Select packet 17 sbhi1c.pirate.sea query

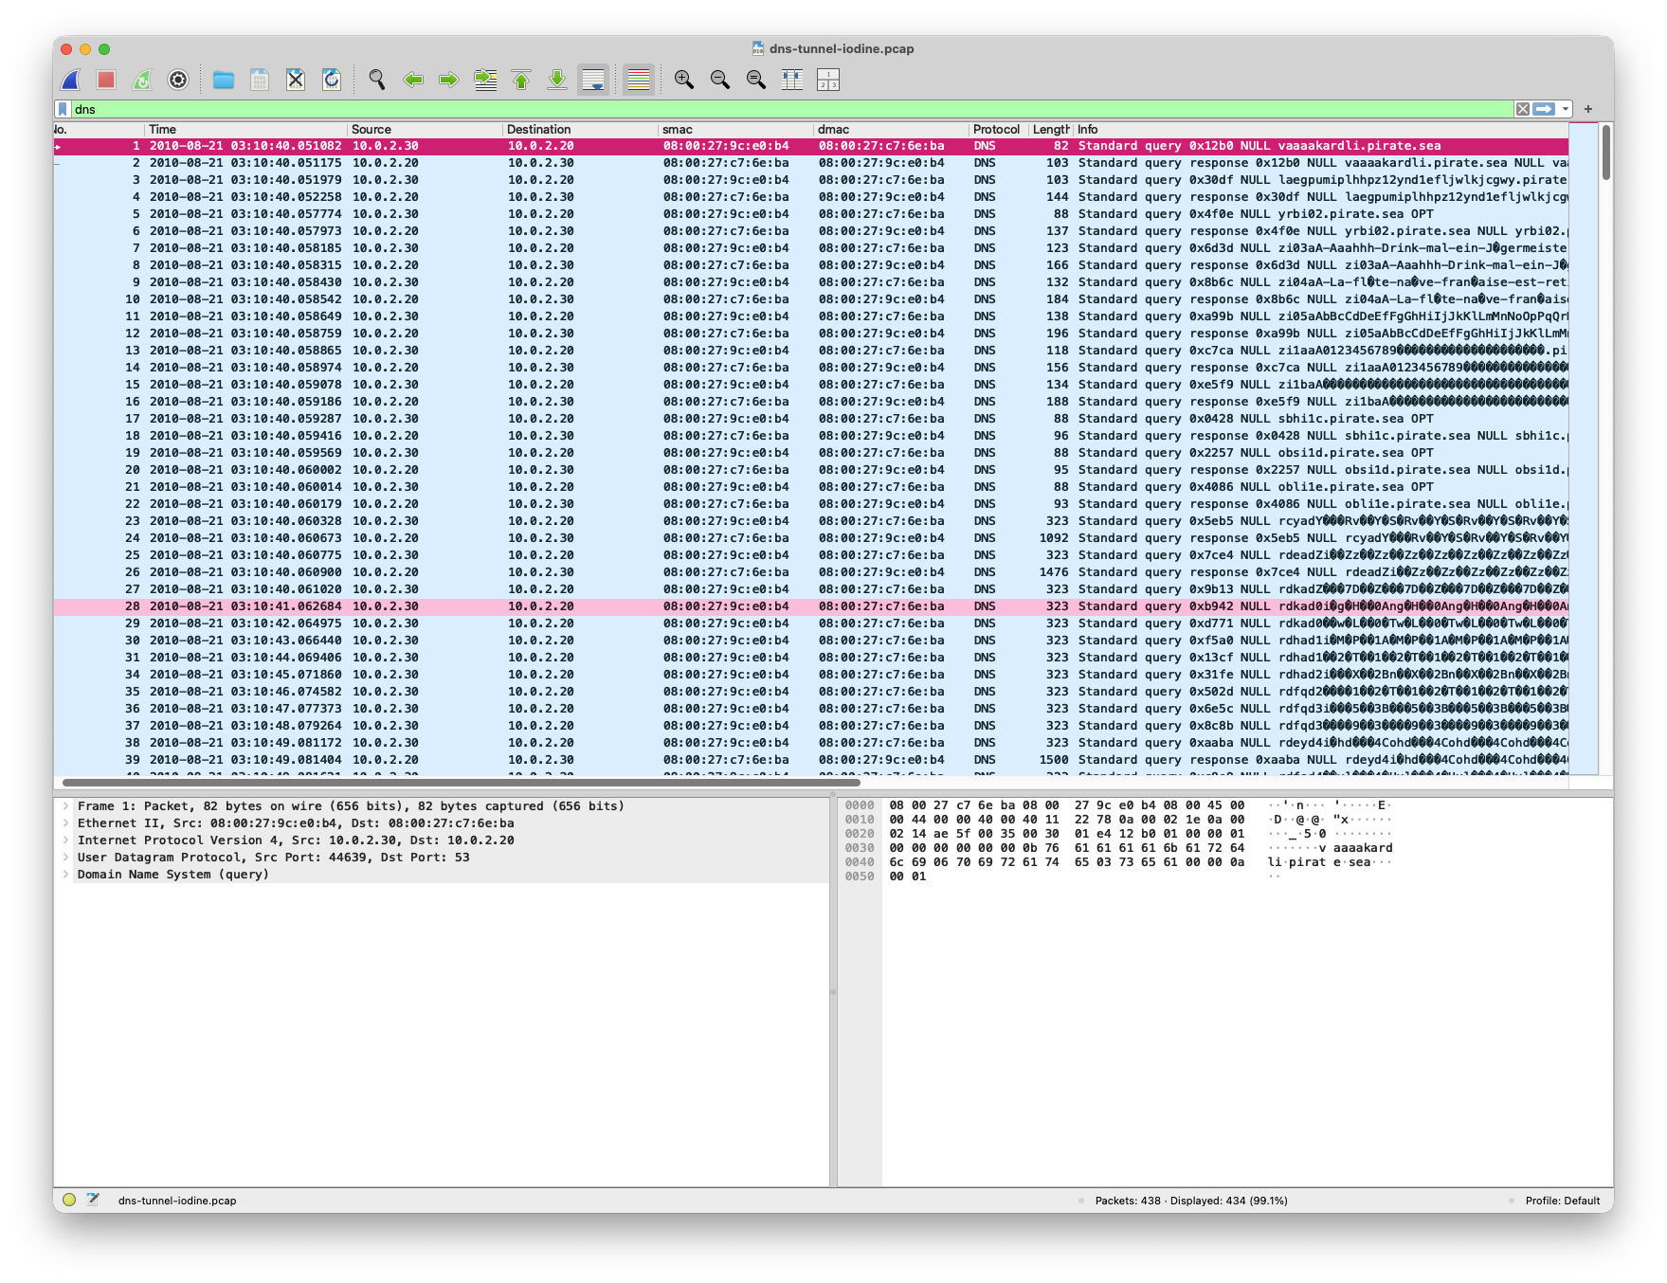coord(810,419)
